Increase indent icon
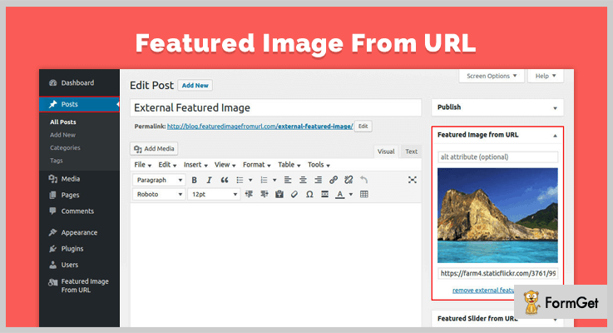613x333 pixels. pyautogui.click(x=264, y=194)
